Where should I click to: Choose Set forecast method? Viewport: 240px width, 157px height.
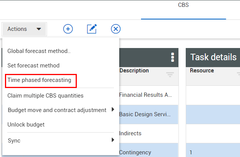[x=34, y=66]
